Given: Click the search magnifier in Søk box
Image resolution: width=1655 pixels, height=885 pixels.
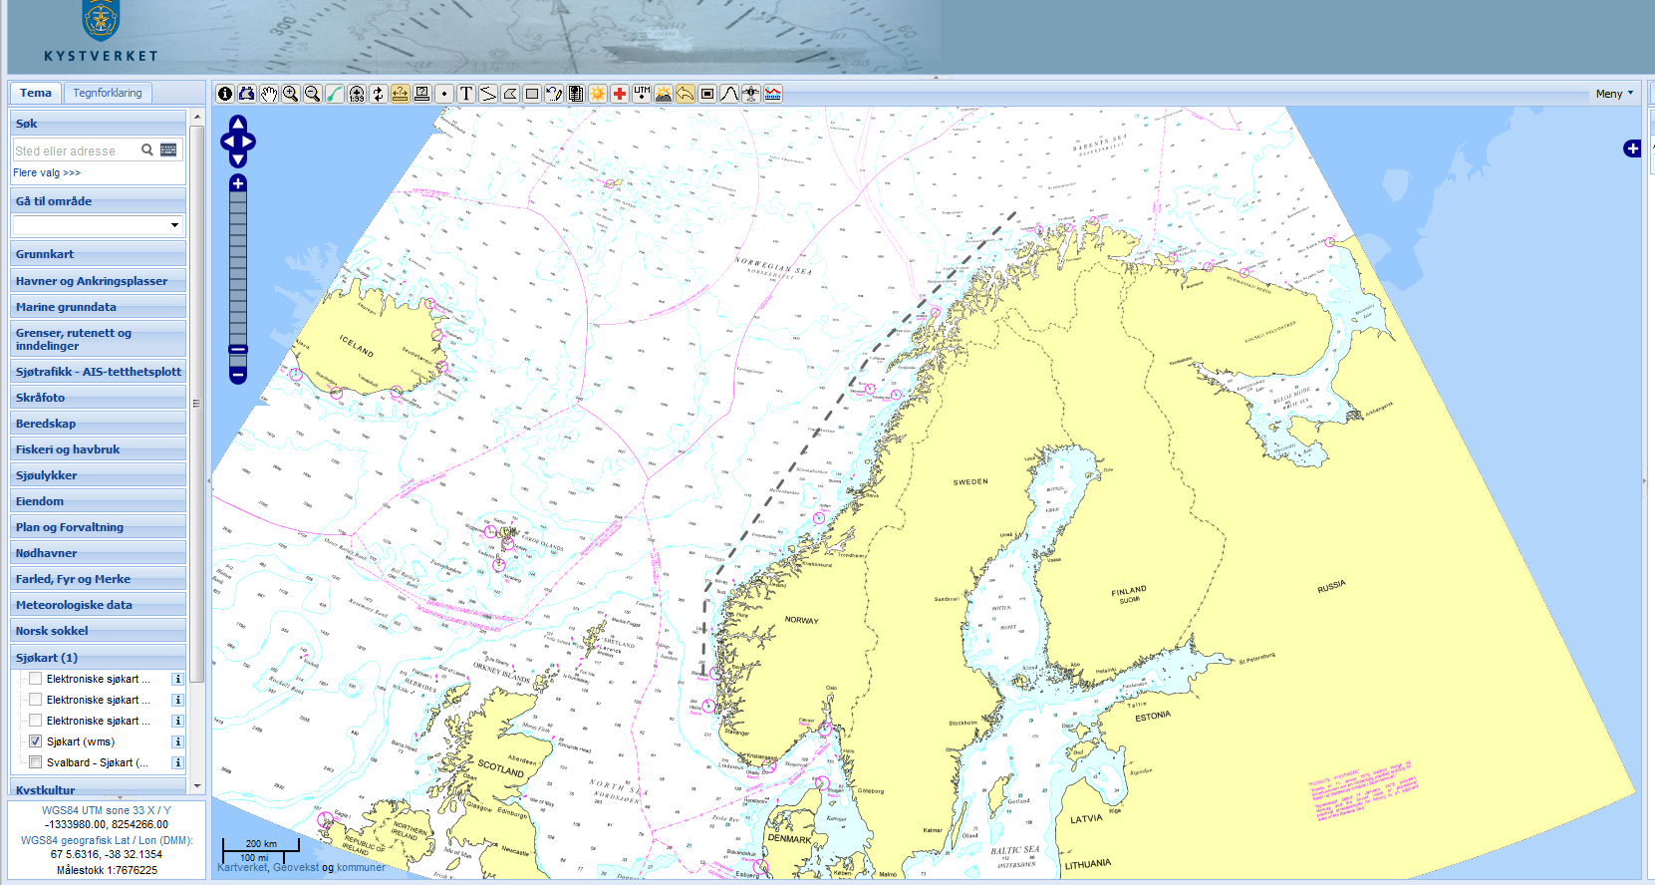Looking at the screenshot, I should click(x=147, y=150).
